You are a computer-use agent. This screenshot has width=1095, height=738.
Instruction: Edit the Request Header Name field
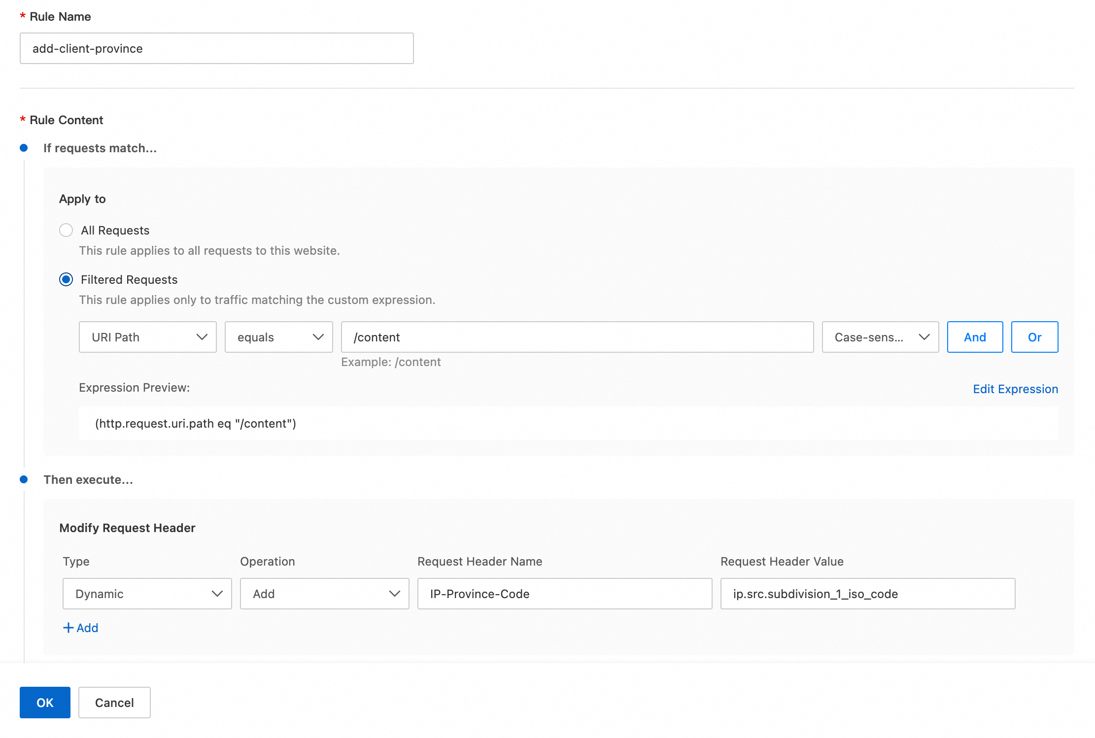[564, 594]
